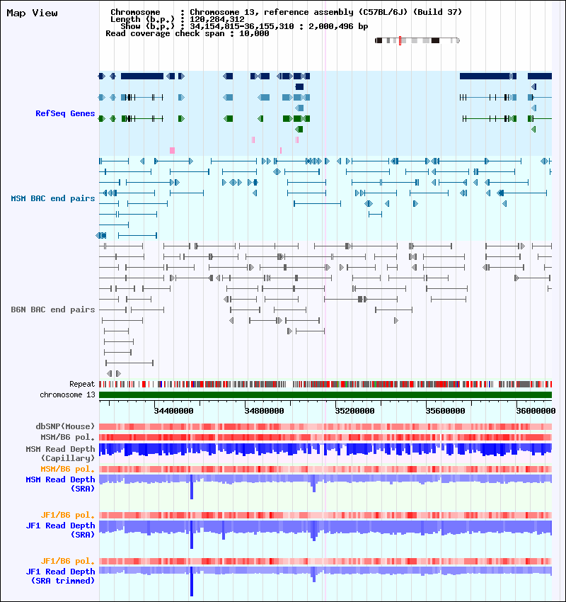Click the Repeat track label
The width and height of the screenshot is (566, 602).
81,384
